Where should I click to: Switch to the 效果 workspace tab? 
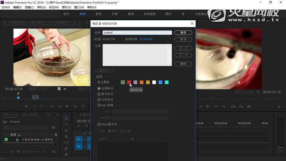[x=115, y=14]
